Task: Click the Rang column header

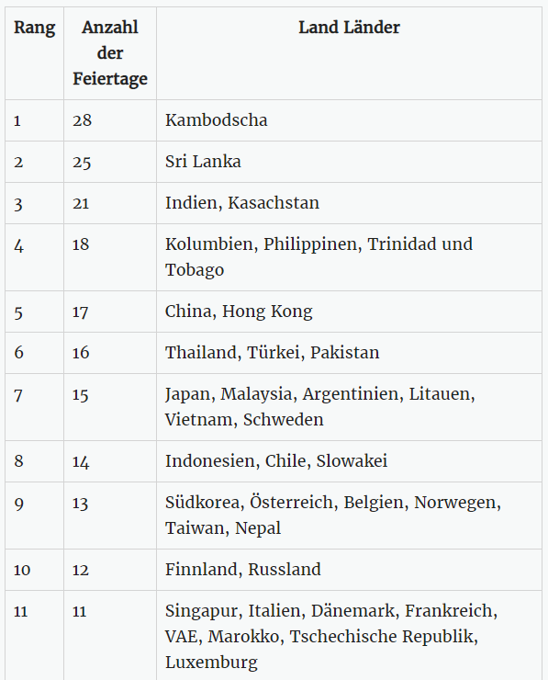Action: [x=35, y=53]
